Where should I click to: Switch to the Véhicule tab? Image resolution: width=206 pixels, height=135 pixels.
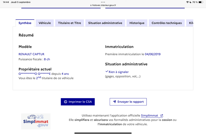coord(45,23)
